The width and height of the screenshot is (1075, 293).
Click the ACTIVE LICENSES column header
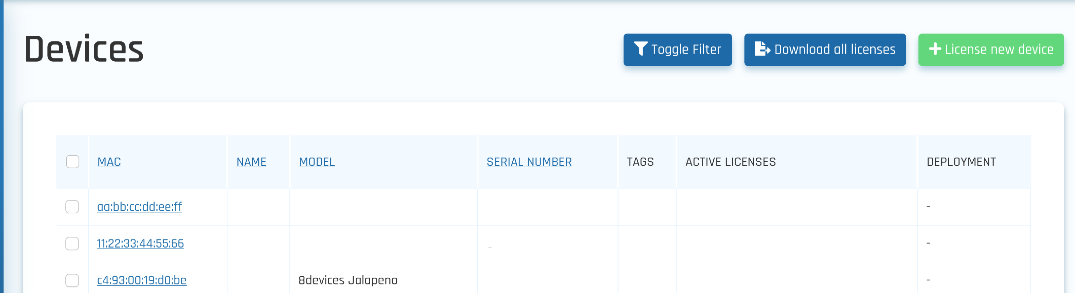click(730, 161)
